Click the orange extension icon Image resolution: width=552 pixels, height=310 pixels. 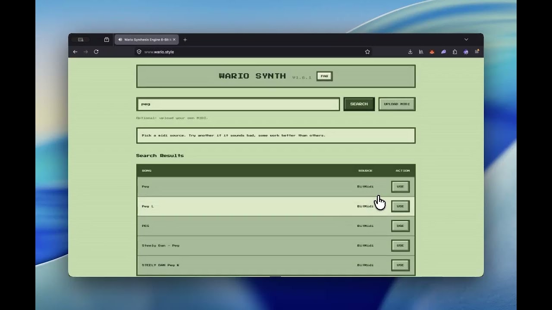[x=432, y=52]
